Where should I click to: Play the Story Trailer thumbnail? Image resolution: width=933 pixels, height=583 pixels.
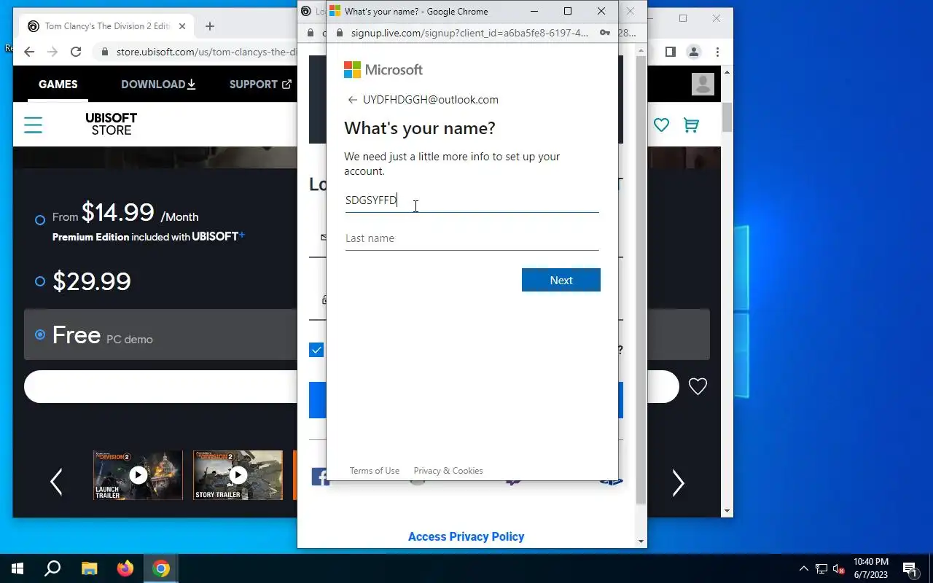[238, 475]
